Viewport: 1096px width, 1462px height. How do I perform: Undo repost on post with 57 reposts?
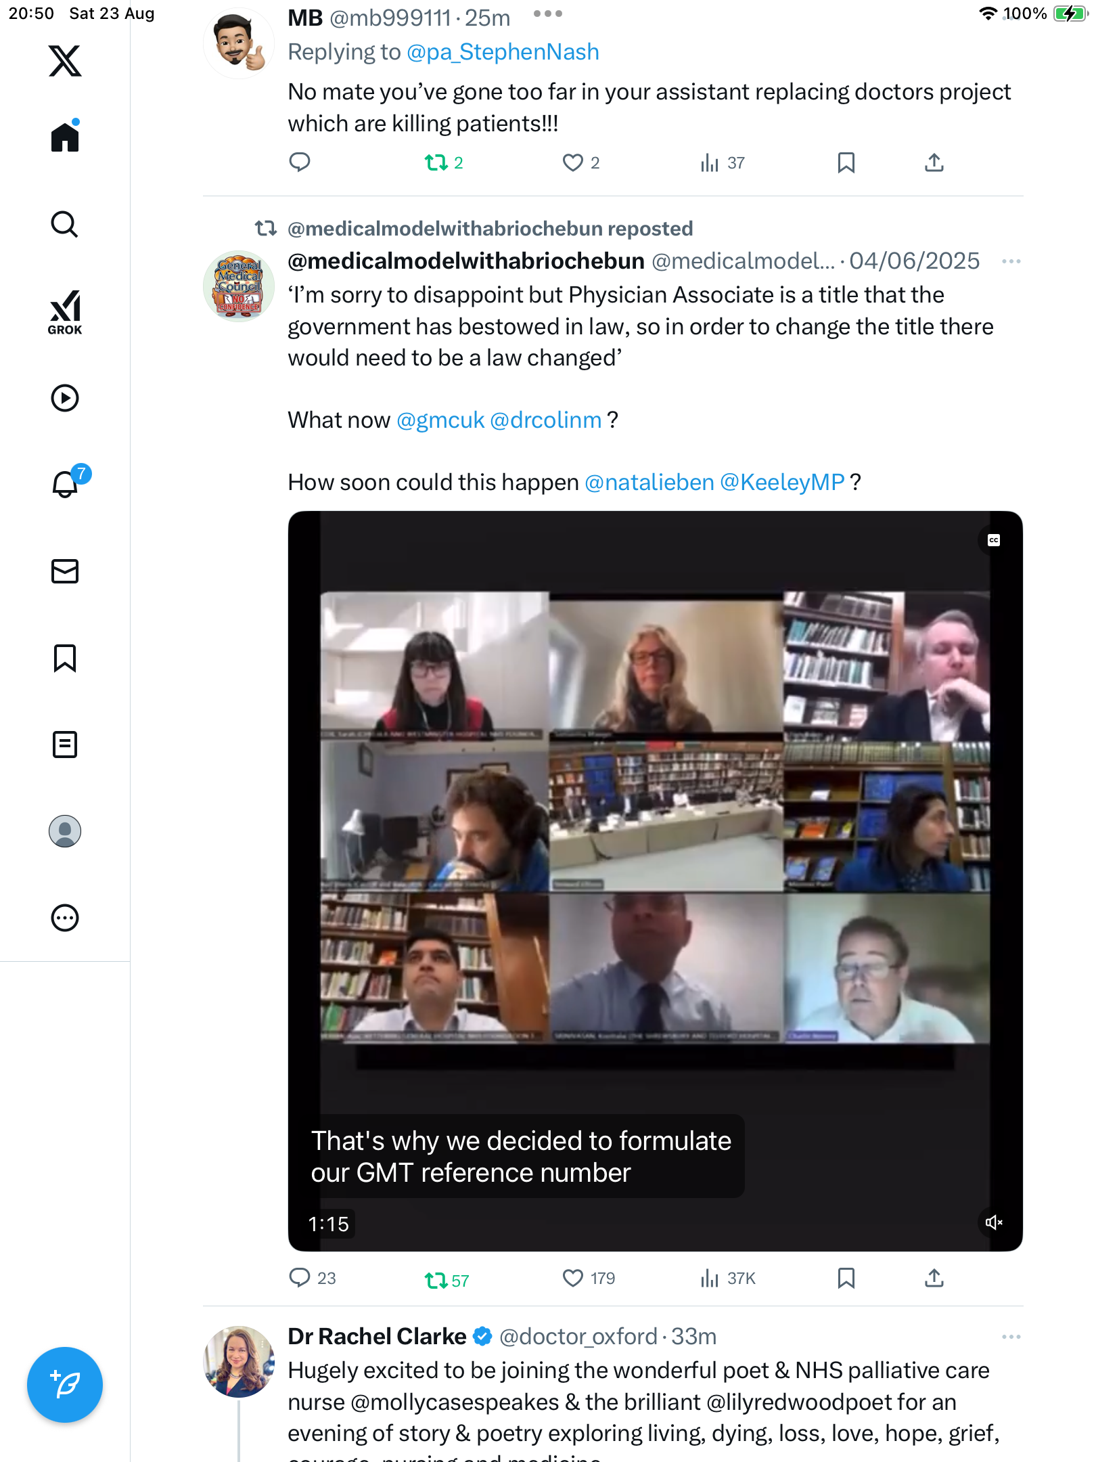[x=436, y=1279]
